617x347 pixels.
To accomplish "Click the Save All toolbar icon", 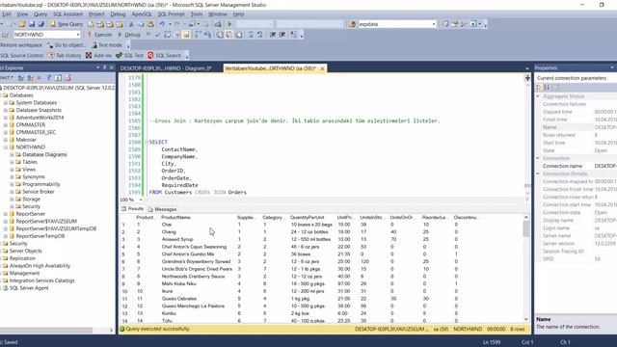I will tap(40, 24).
